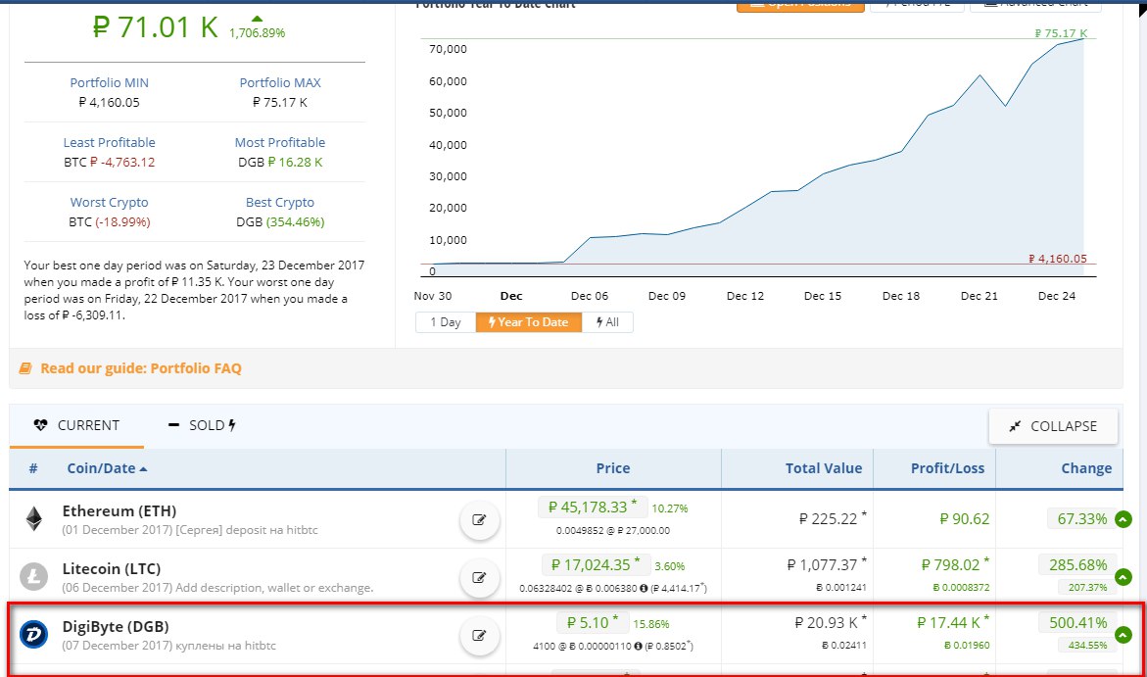
Task: Click the 1,706.89% portfolio gain
Action: tap(257, 33)
